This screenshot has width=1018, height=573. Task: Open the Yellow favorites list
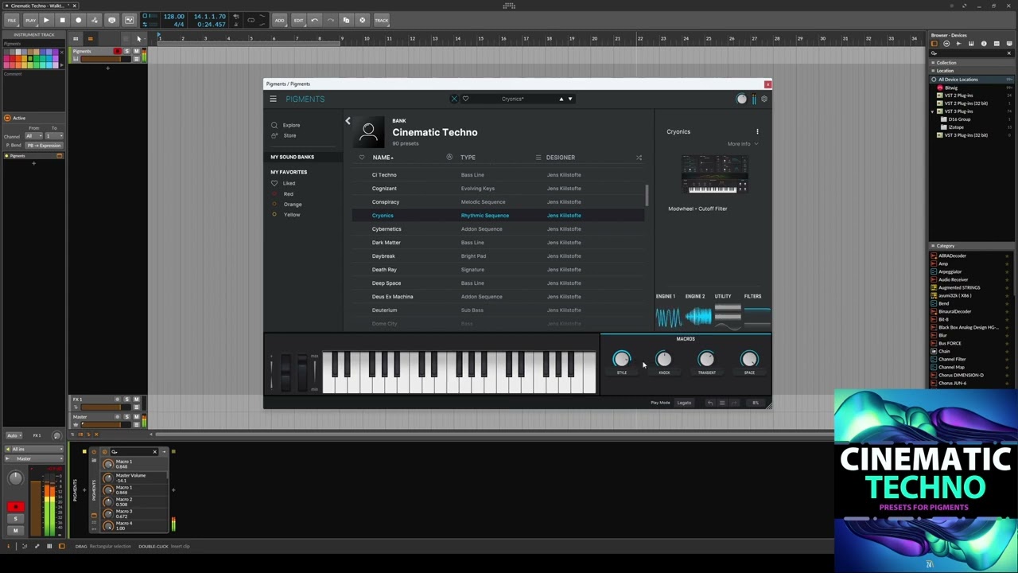click(291, 214)
